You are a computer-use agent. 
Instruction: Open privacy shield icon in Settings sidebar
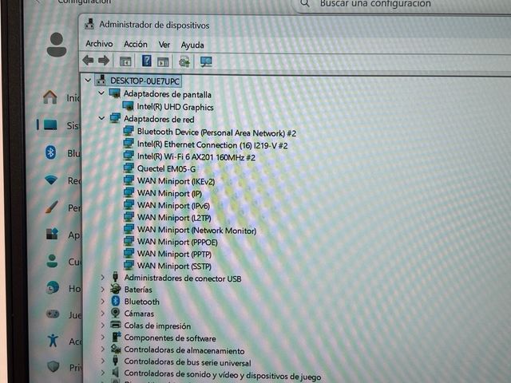[53, 367]
